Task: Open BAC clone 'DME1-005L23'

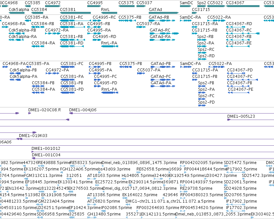Action: pos(241,116)
